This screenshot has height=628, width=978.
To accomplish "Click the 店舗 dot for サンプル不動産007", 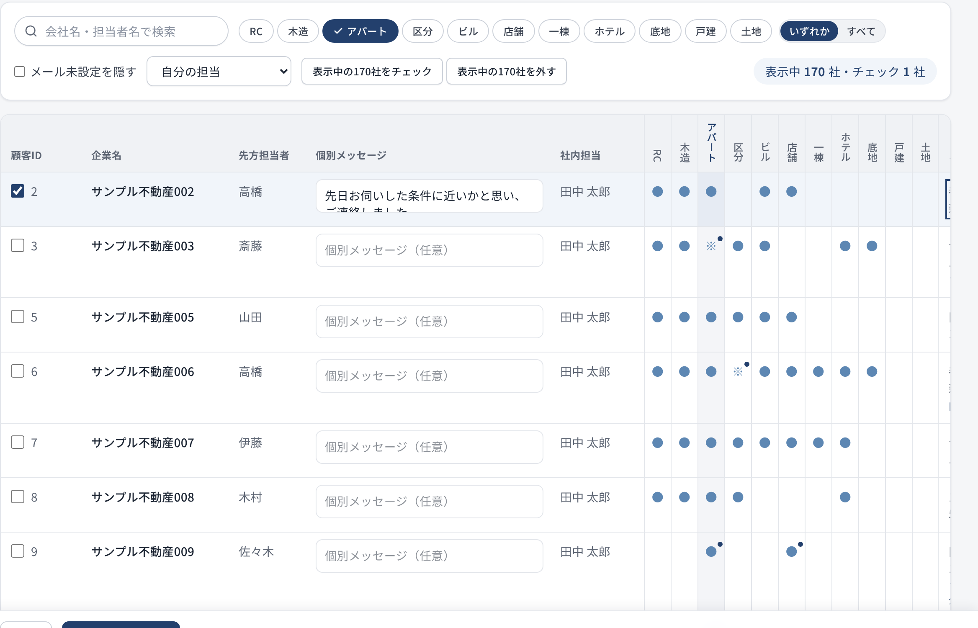I will click(792, 443).
